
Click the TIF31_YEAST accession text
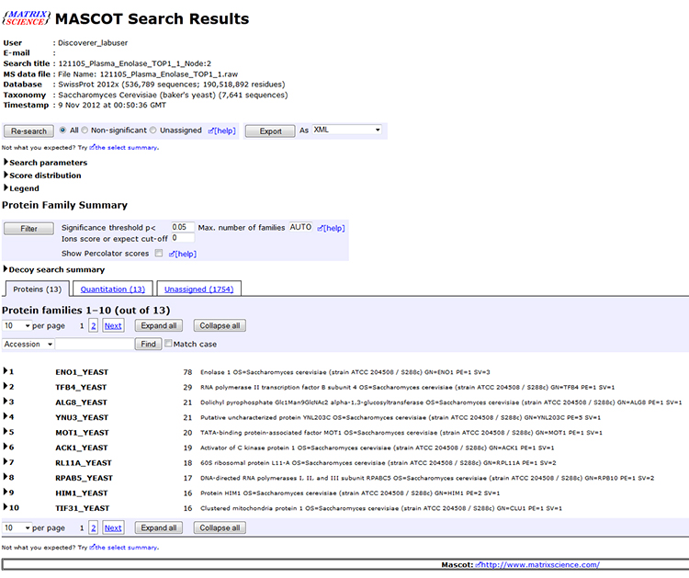click(82, 508)
